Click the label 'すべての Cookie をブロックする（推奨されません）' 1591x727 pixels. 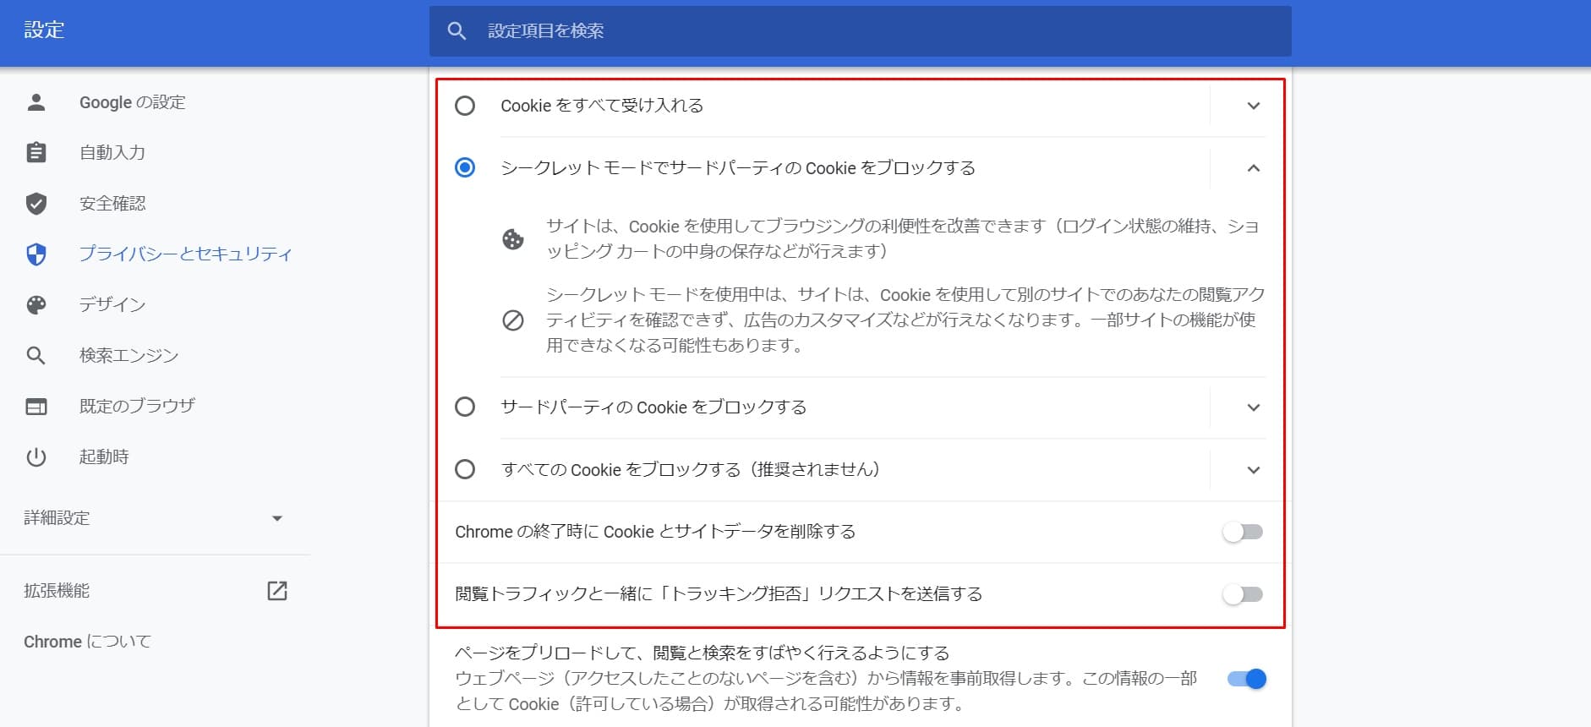click(691, 469)
